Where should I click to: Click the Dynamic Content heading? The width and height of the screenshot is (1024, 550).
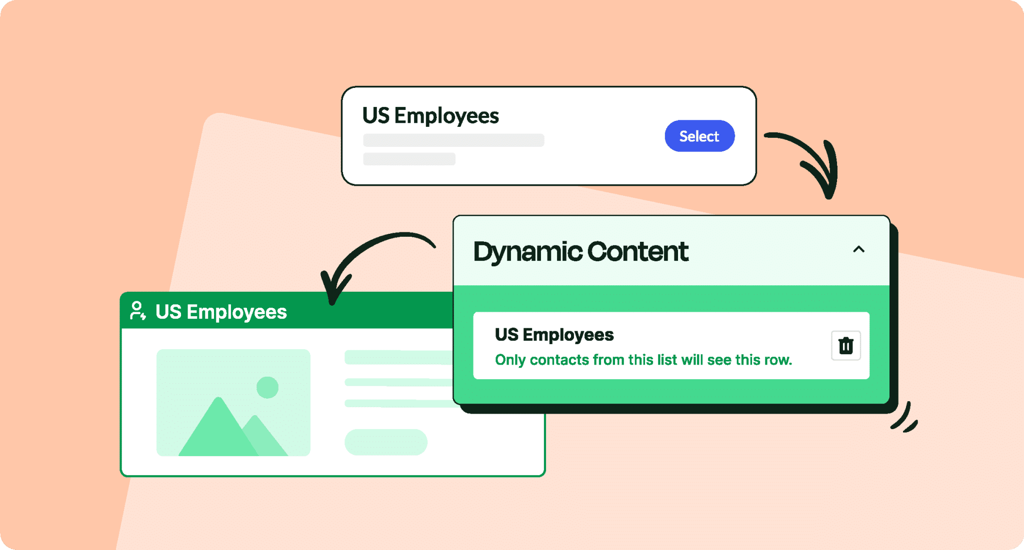tap(580, 251)
